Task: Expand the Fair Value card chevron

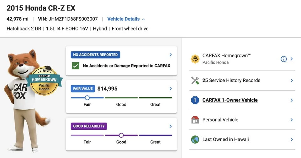Action: (171, 89)
